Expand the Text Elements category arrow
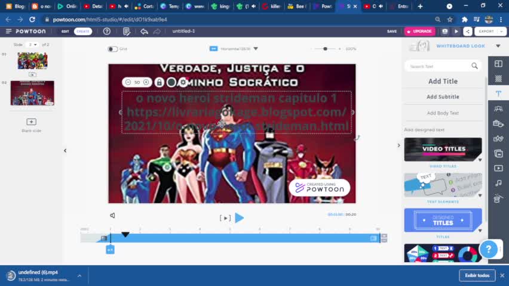509x286 pixels. pyautogui.click(x=480, y=195)
